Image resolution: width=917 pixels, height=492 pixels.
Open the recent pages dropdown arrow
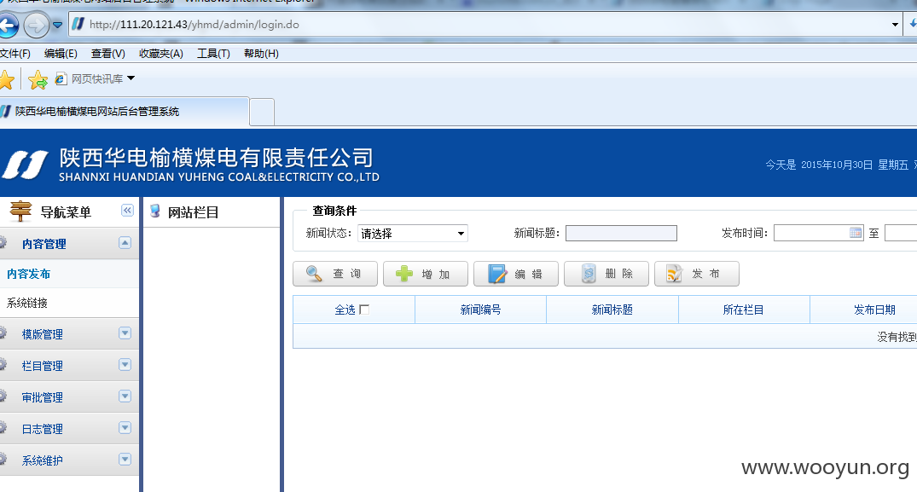pyautogui.click(x=57, y=25)
